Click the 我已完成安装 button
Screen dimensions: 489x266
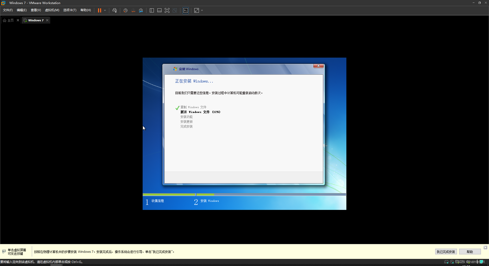point(446,252)
